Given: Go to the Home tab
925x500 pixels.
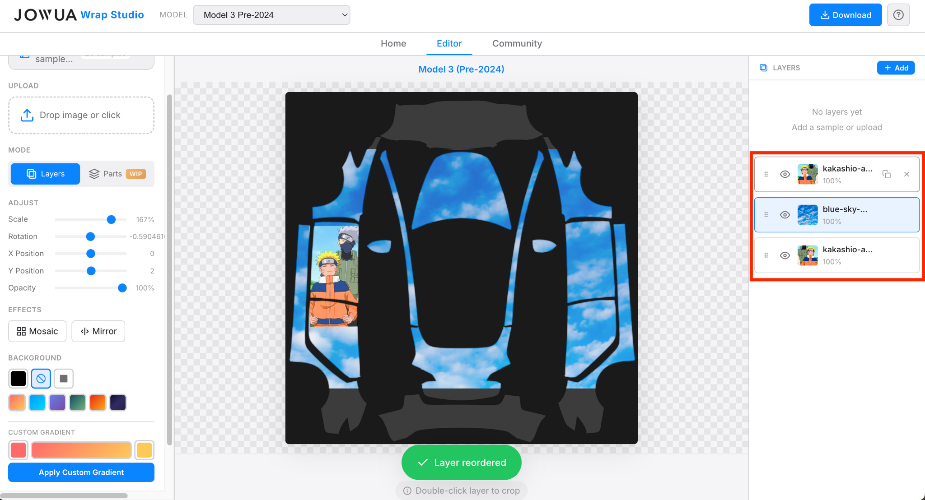Looking at the screenshot, I should pos(393,43).
